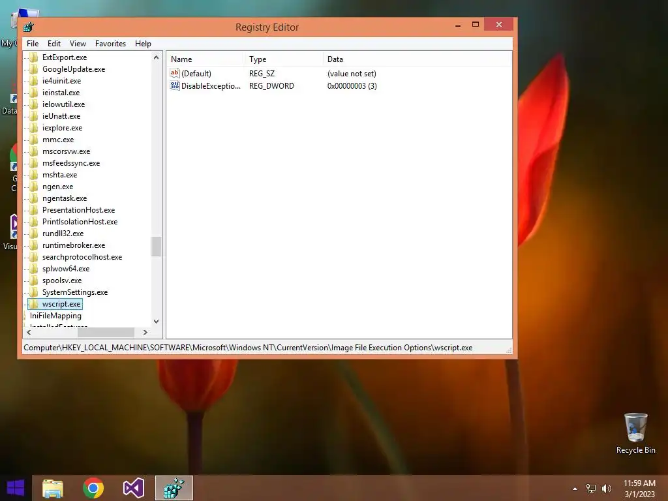Click the taskbar clock showing 11:59 AM

point(639,489)
